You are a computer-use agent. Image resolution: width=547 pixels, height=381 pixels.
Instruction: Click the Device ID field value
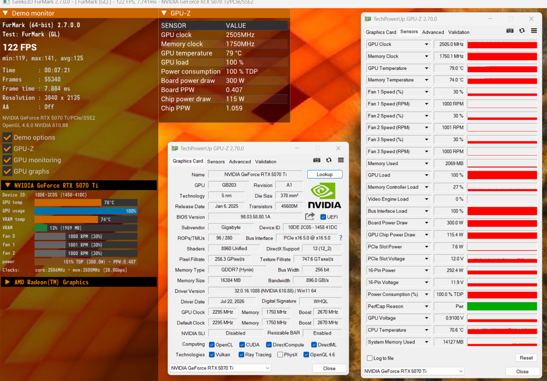coord(312,227)
